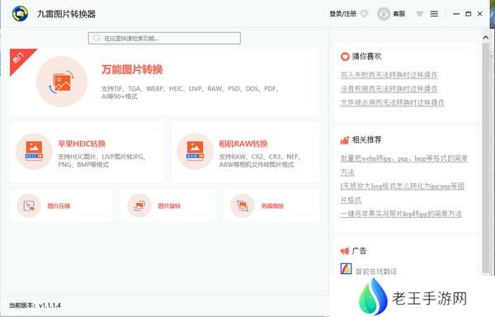Click the sidebar scrollbar up arrow
Screen dimensions: 495x317
pyautogui.click(x=486, y=38)
